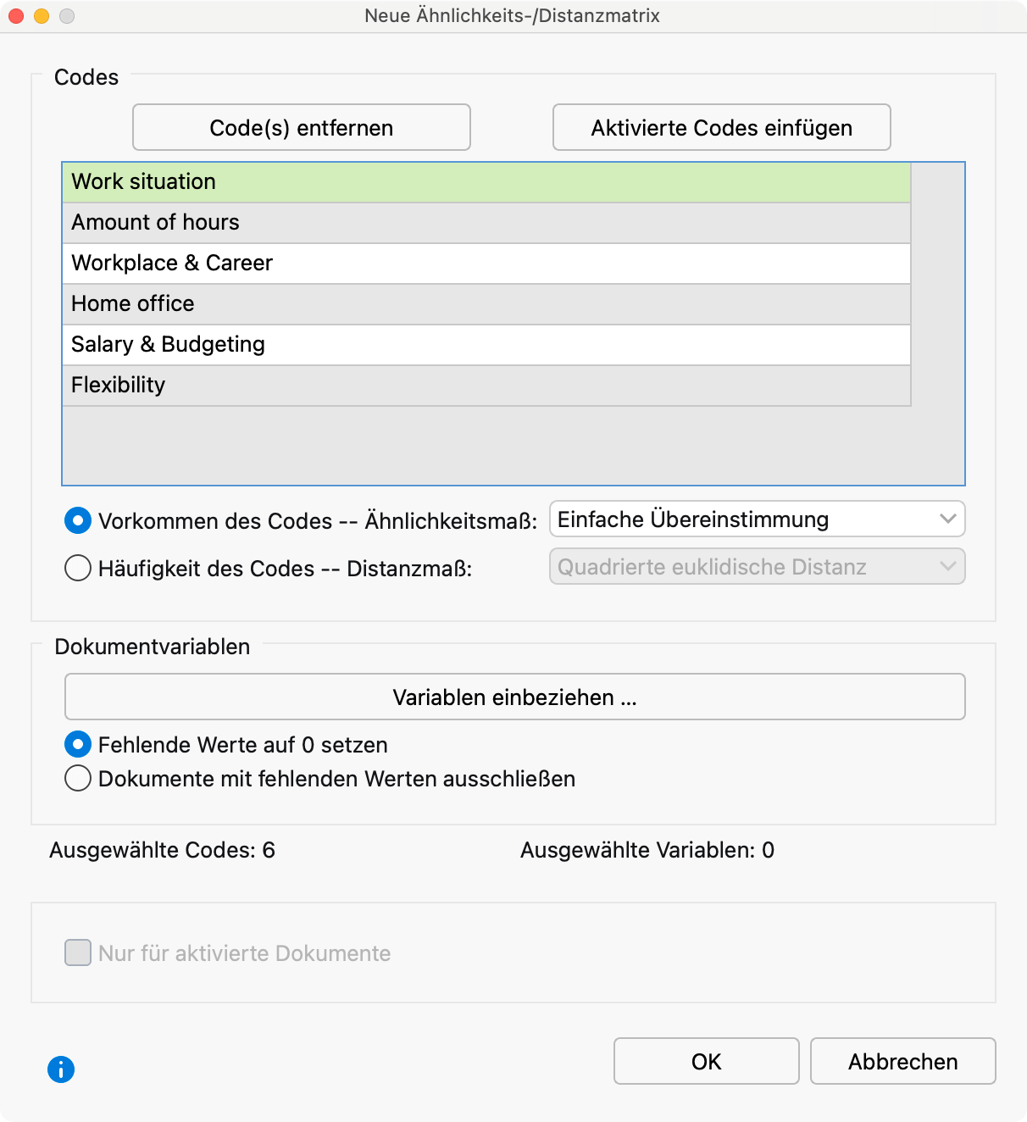
Task: Confirm with the OK button
Action: 707,1061
